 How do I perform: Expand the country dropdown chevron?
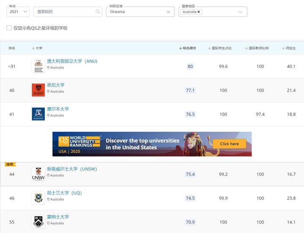pyautogui.click(x=240, y=12)
